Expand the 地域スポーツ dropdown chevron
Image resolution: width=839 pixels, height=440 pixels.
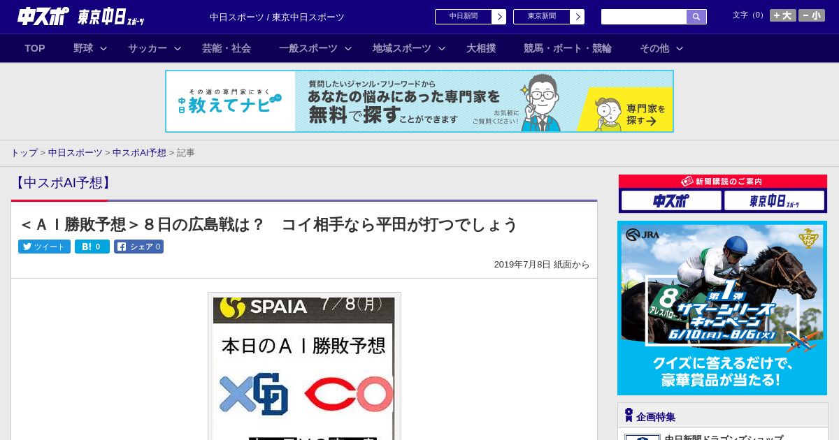[x=442, y=48]
